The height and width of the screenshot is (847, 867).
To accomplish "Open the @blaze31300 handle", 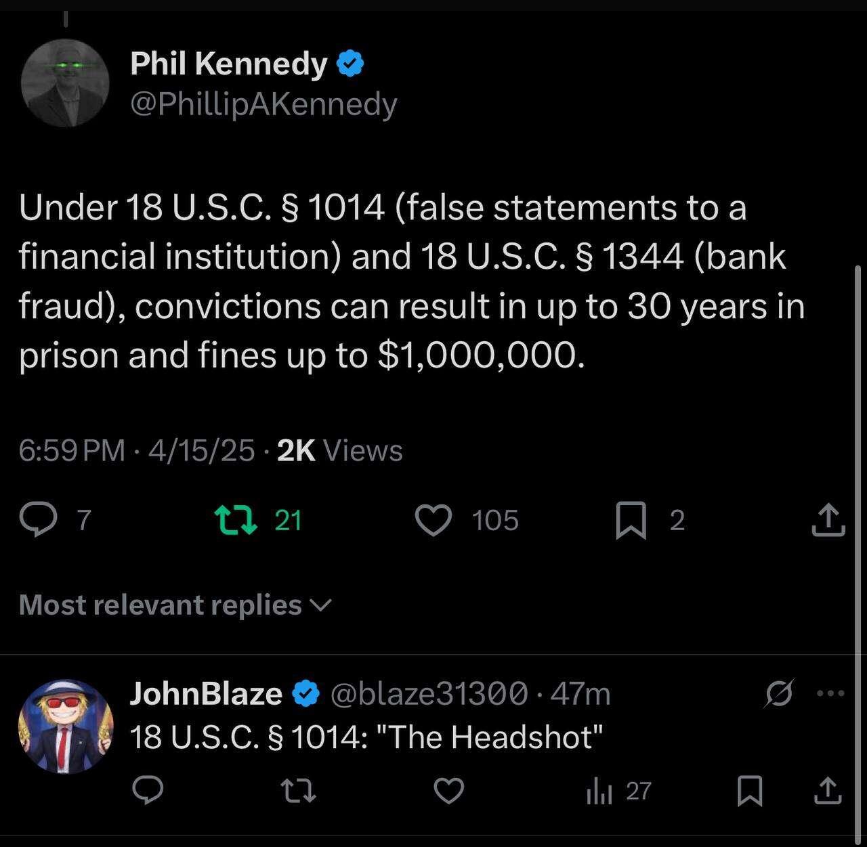I will coord(429,693).
